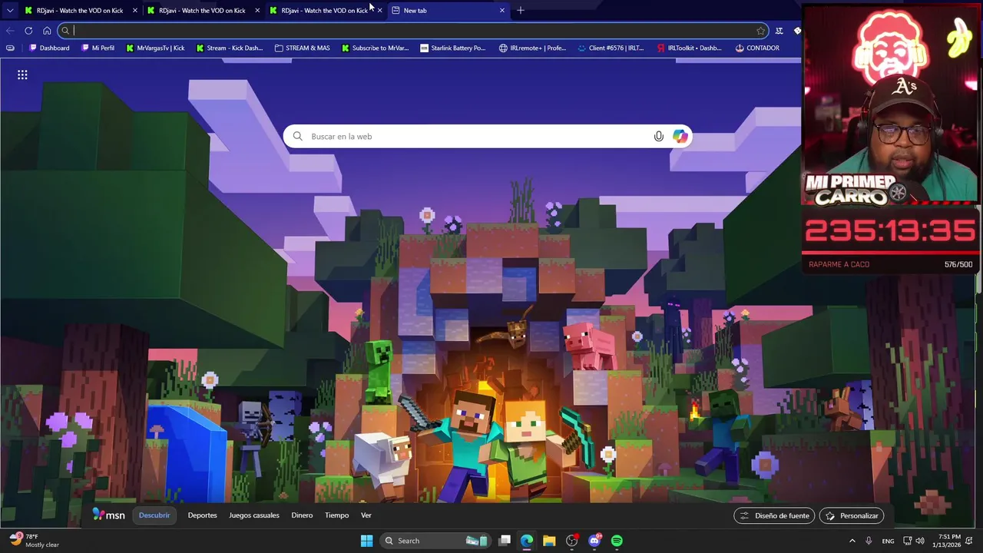This screenshot has width=983, height=553.
Task: Click the magnifier icon in web search box
Action: click(x=298, y=136)
